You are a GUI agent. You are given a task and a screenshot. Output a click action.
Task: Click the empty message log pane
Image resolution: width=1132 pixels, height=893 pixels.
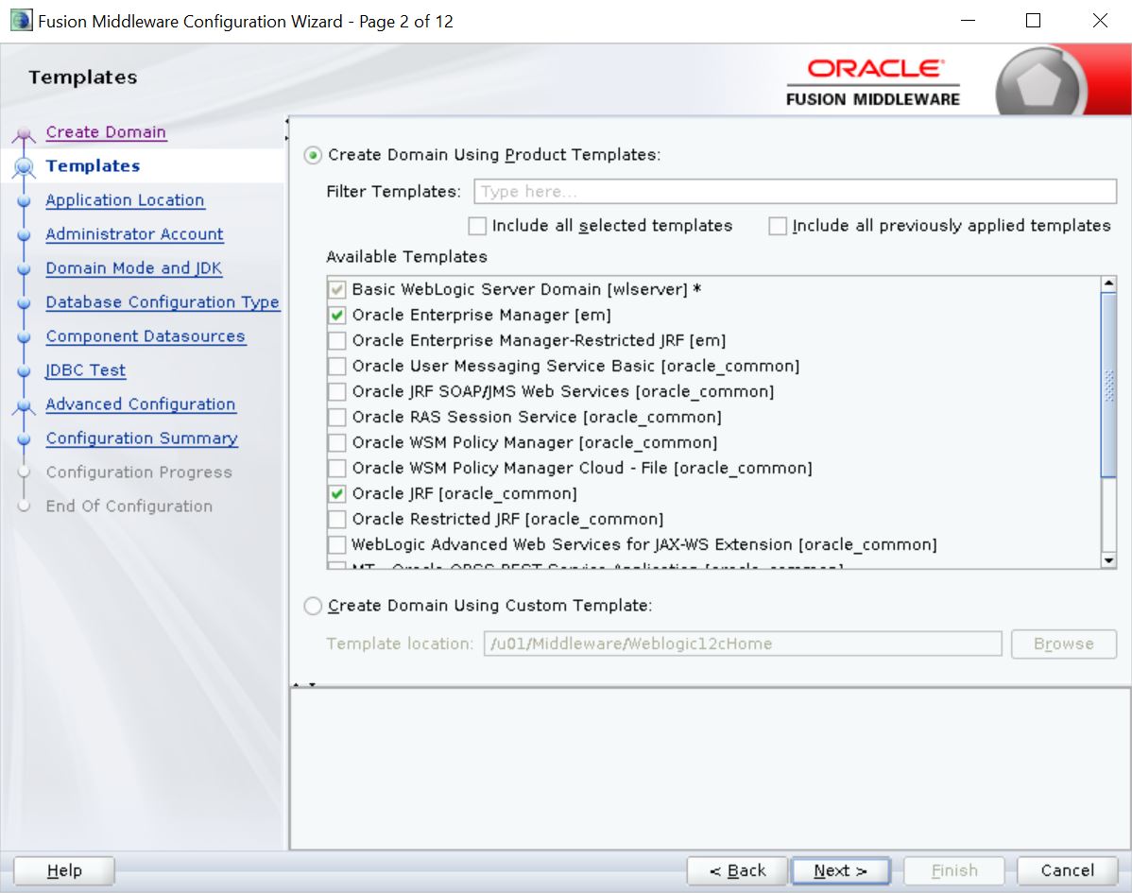coord(709,768)
